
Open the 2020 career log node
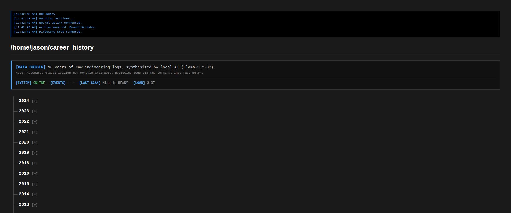coord(24,142)
